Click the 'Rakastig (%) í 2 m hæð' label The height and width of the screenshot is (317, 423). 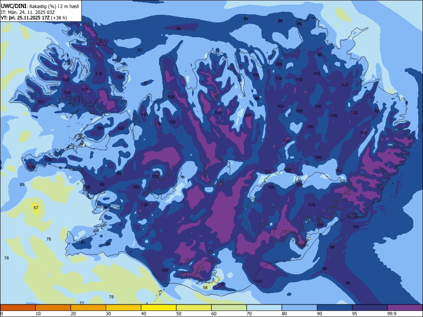54,6
